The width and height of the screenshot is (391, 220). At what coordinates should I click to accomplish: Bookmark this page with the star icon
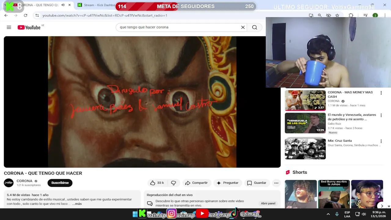tap(337, 15)
